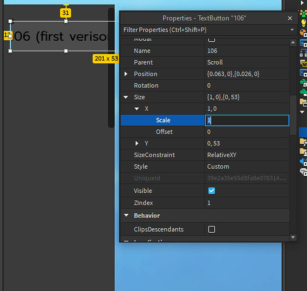Viewport: 307px width, 291px height.
Task: Collapse the Size property
Action: pos(126,97)
